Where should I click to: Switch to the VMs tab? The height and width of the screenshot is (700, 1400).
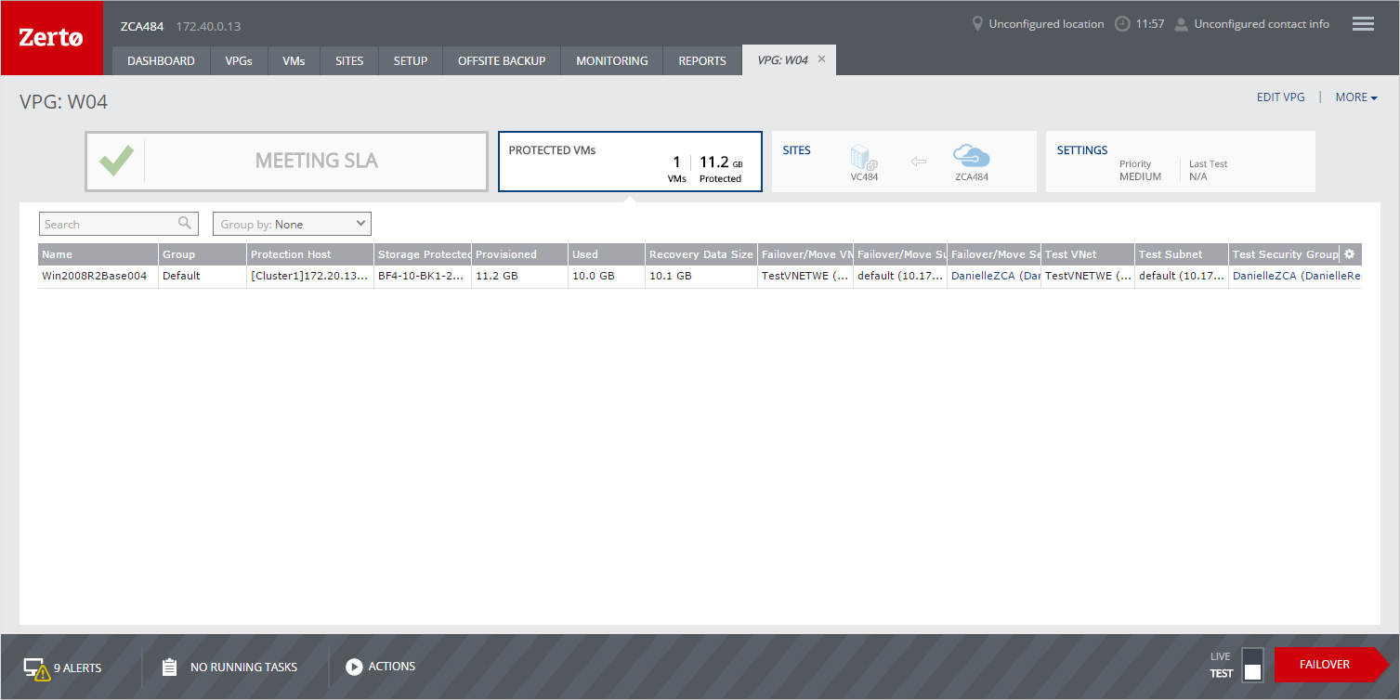[294, 60]
